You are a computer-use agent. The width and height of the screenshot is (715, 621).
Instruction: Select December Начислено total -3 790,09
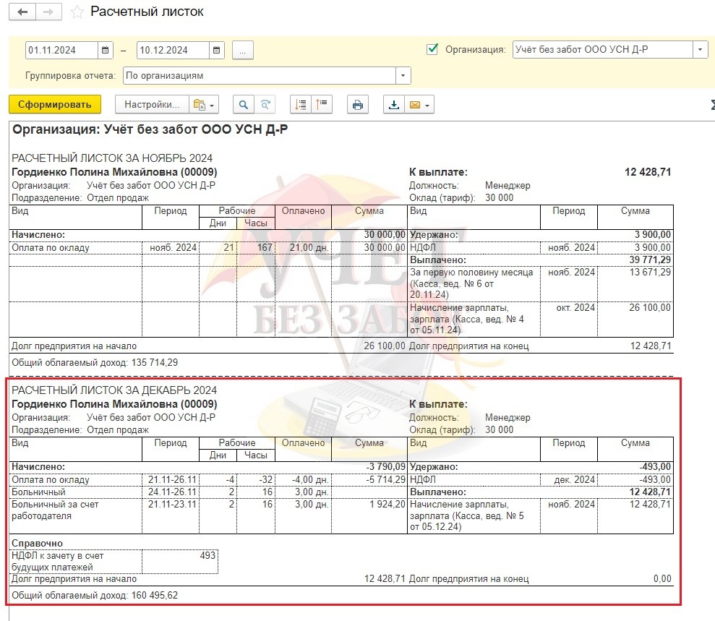385,467
